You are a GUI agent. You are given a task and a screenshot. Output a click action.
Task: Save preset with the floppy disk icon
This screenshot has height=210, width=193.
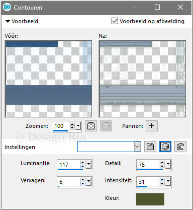point(150,147)
